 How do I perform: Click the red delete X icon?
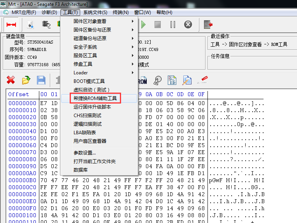(x=11, y=80)
